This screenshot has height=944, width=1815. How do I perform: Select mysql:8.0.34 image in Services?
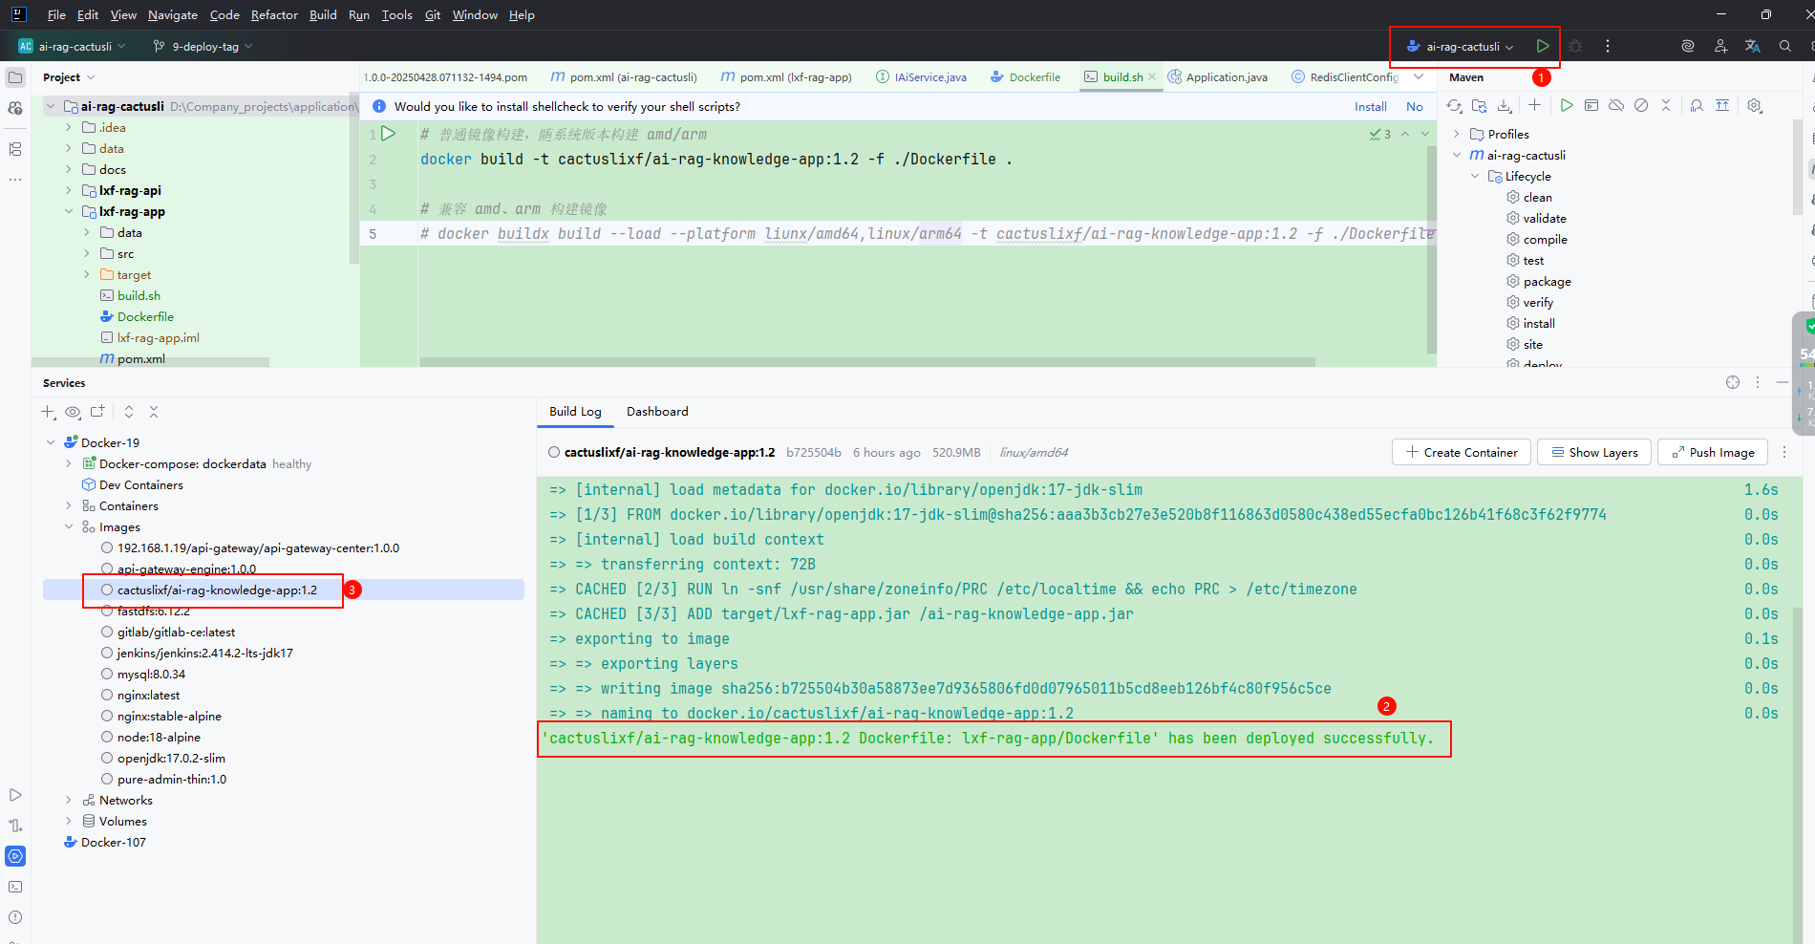[x=151, y=675]
